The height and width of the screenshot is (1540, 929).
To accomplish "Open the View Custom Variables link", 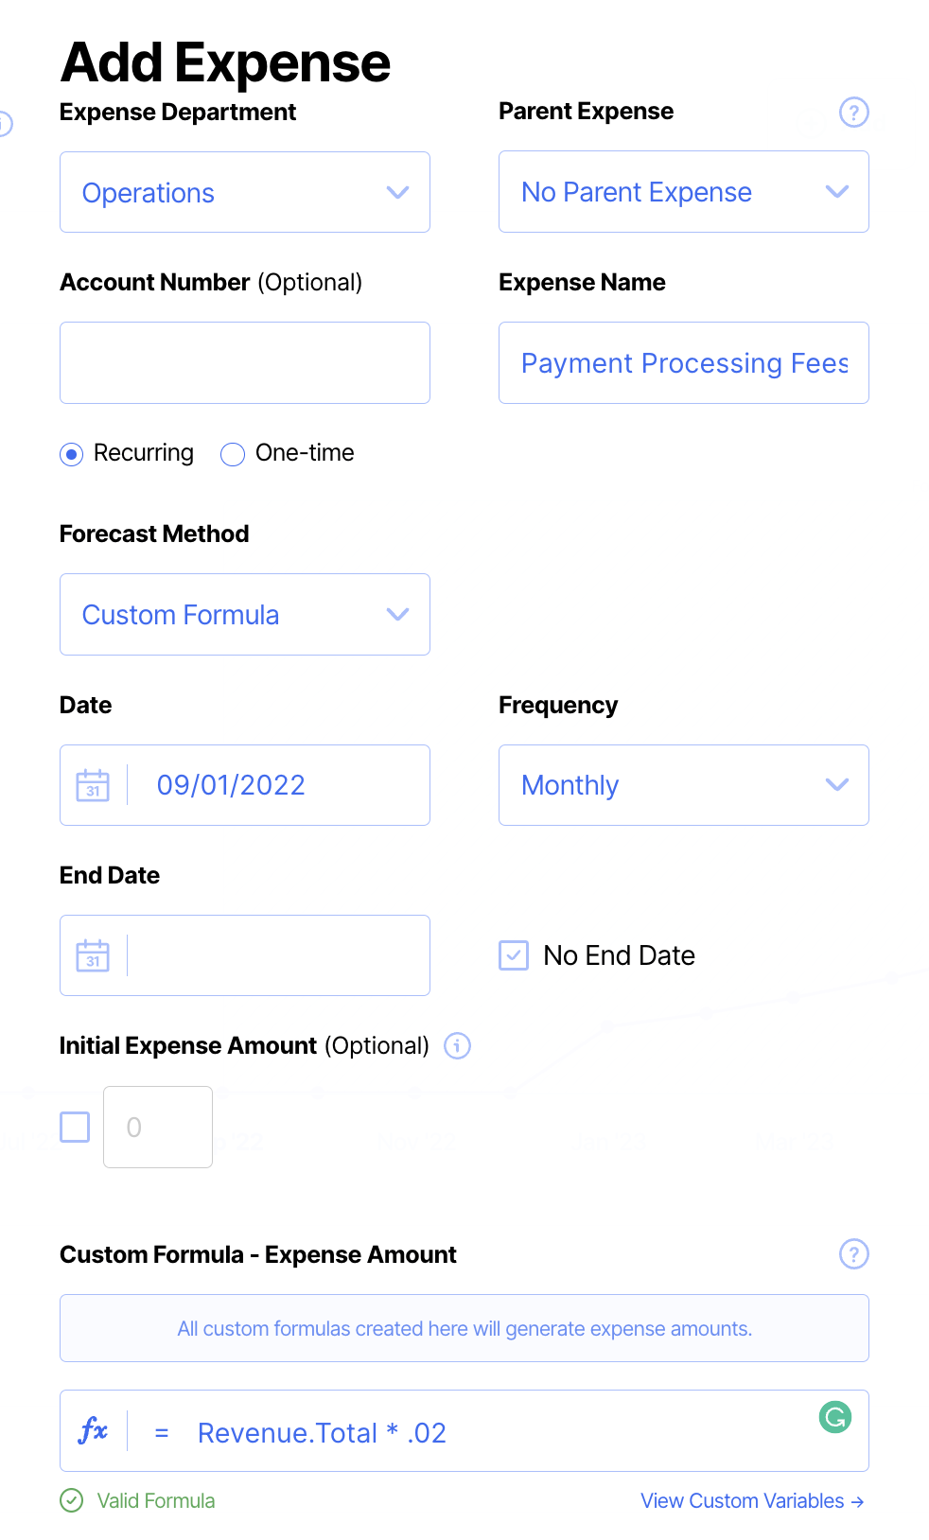I will (752, 1501).
